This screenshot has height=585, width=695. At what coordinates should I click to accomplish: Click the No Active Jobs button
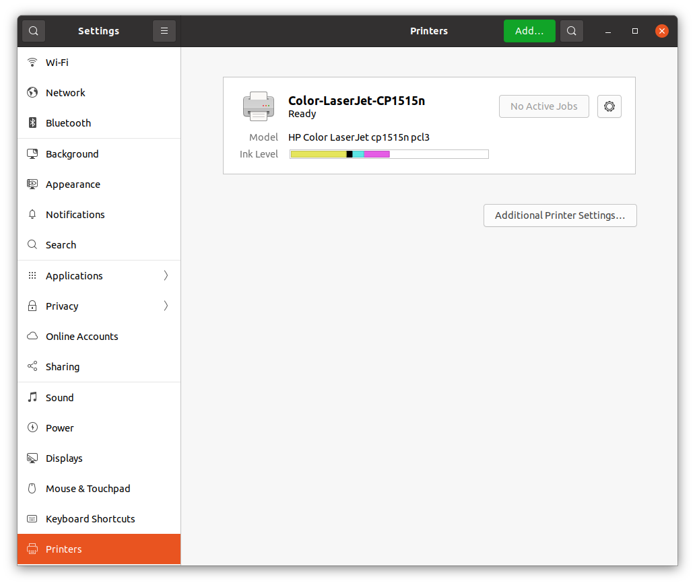pos(543,106)
